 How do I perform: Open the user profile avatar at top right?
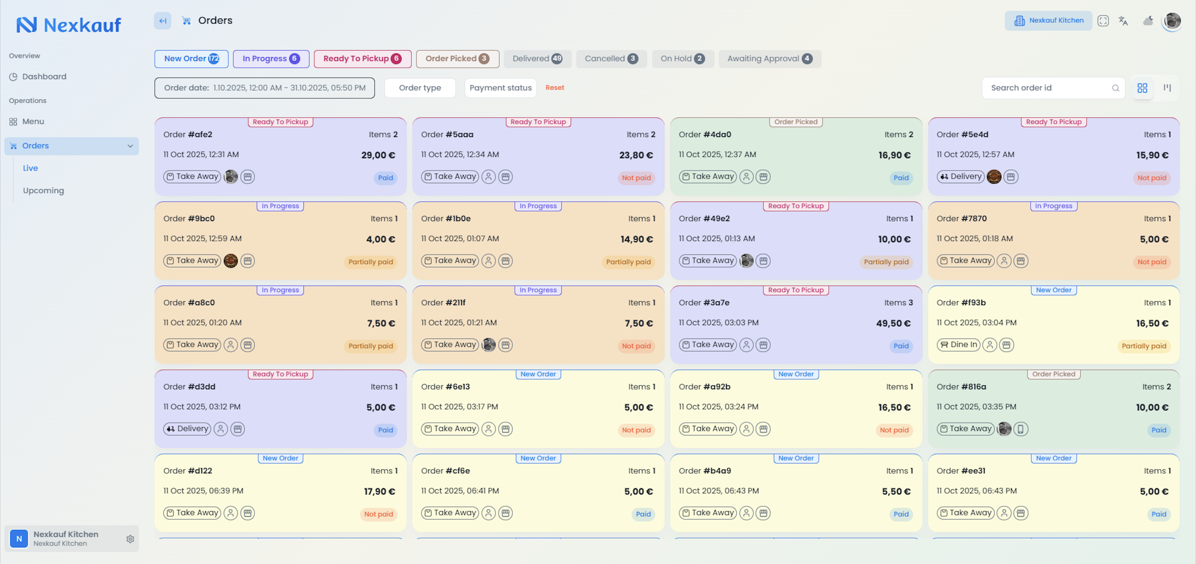point(1172,21)
